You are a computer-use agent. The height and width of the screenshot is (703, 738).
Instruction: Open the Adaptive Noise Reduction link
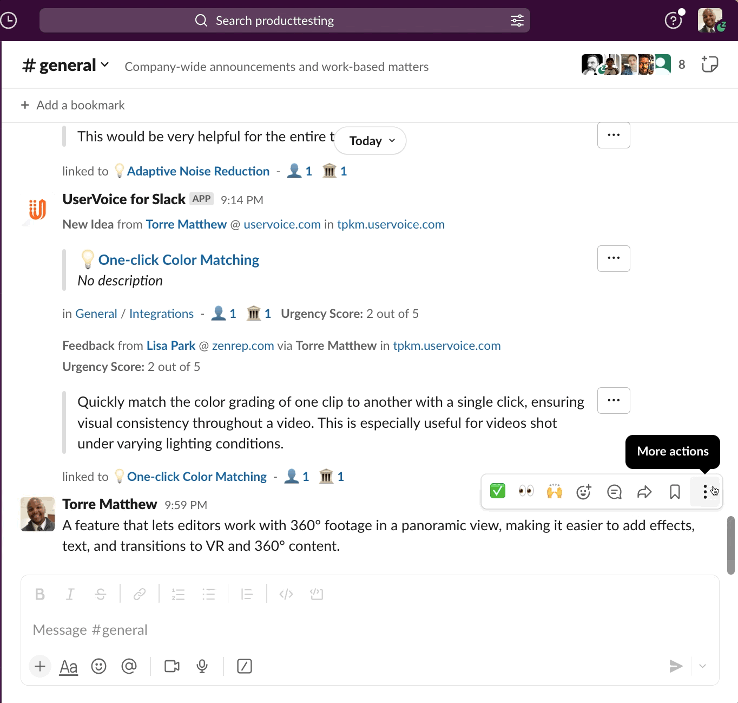point(198,171)
